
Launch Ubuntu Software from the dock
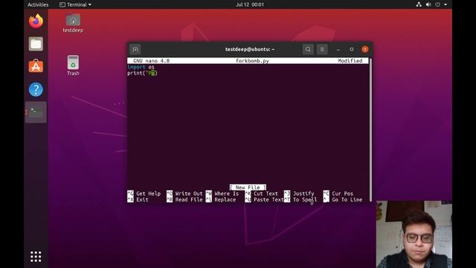36,66
